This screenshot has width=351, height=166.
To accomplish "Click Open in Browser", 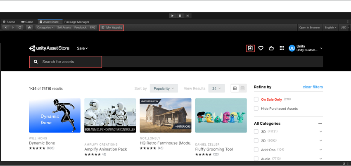I will 310,28.
